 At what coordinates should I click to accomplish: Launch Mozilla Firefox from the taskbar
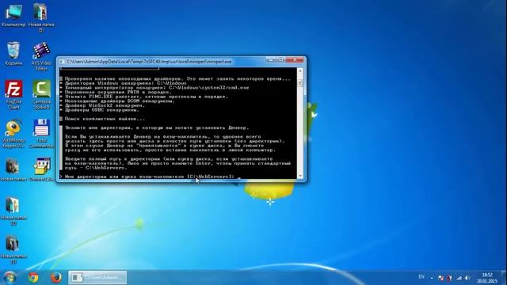click(56, 278)
